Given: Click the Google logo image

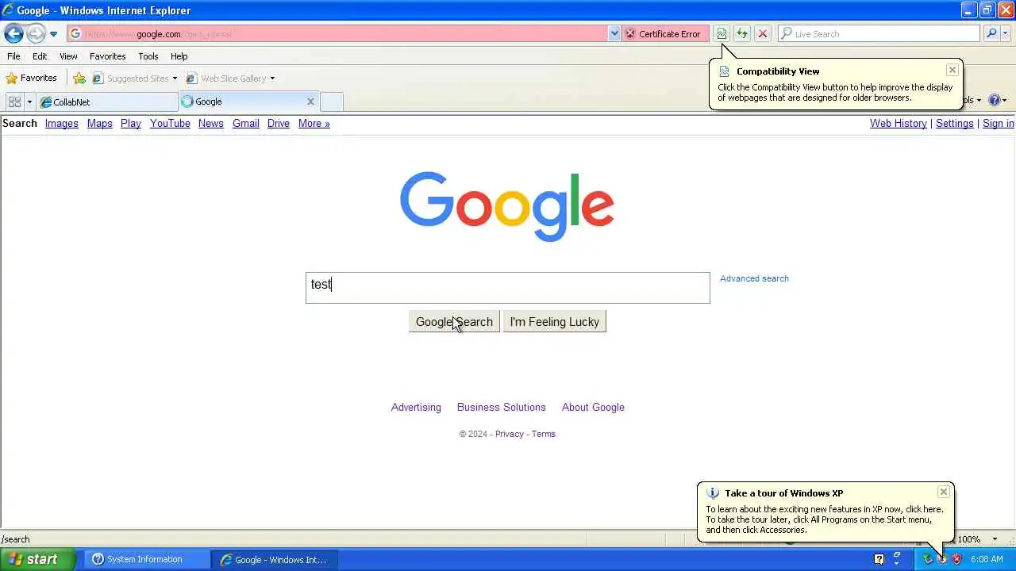Looking at the screenshot, I should coord(507,206).
